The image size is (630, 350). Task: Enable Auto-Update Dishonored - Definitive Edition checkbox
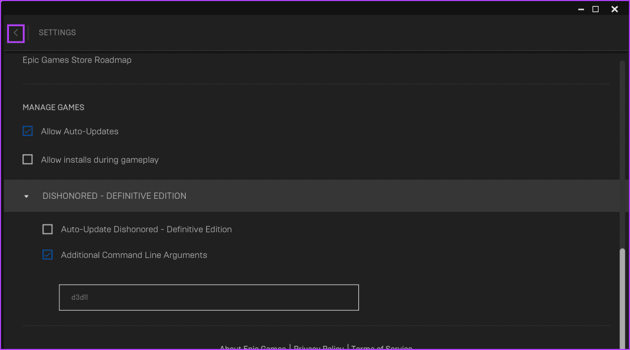tap(48, 229)
